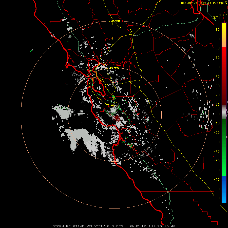Click the "10" value on the velocity scale

(218, 105)
